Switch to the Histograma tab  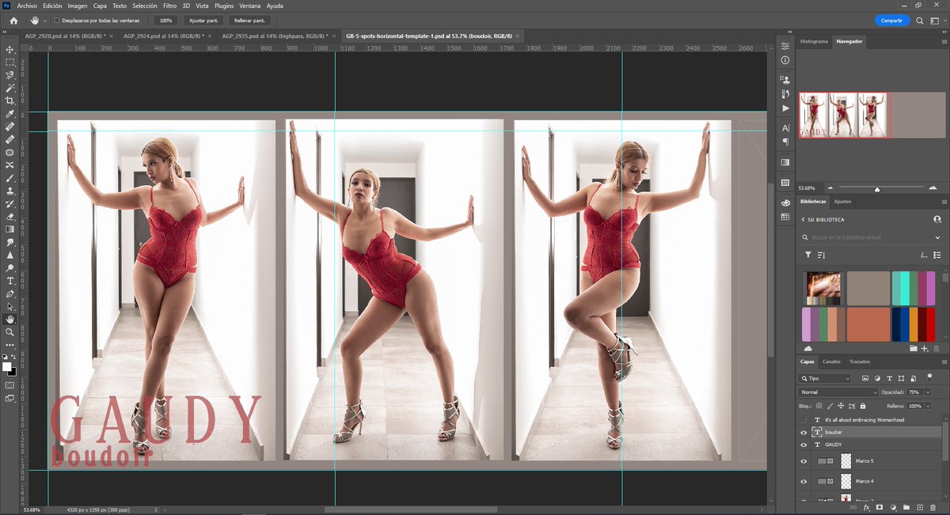pos(814,41)
